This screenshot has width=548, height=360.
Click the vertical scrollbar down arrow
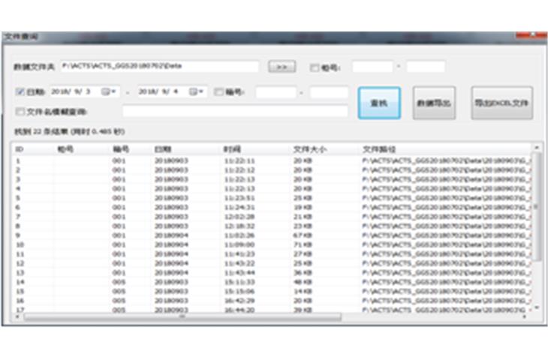536,308
